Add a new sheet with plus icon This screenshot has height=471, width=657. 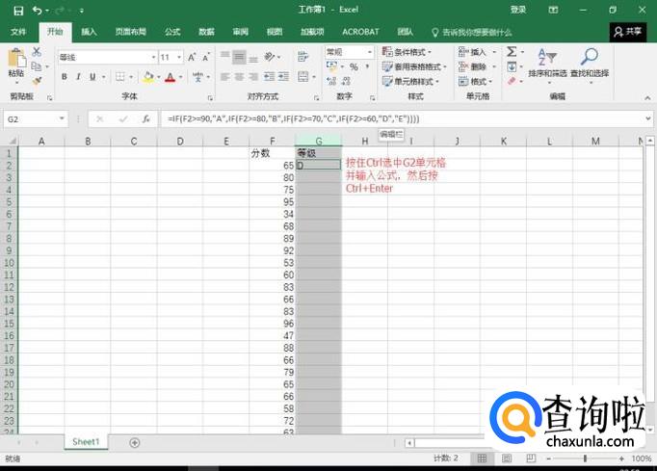(135, 442)
